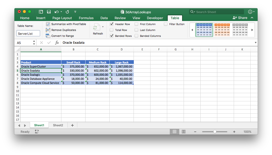Select the Oracle Database Appliance cell

pos(41,79)
